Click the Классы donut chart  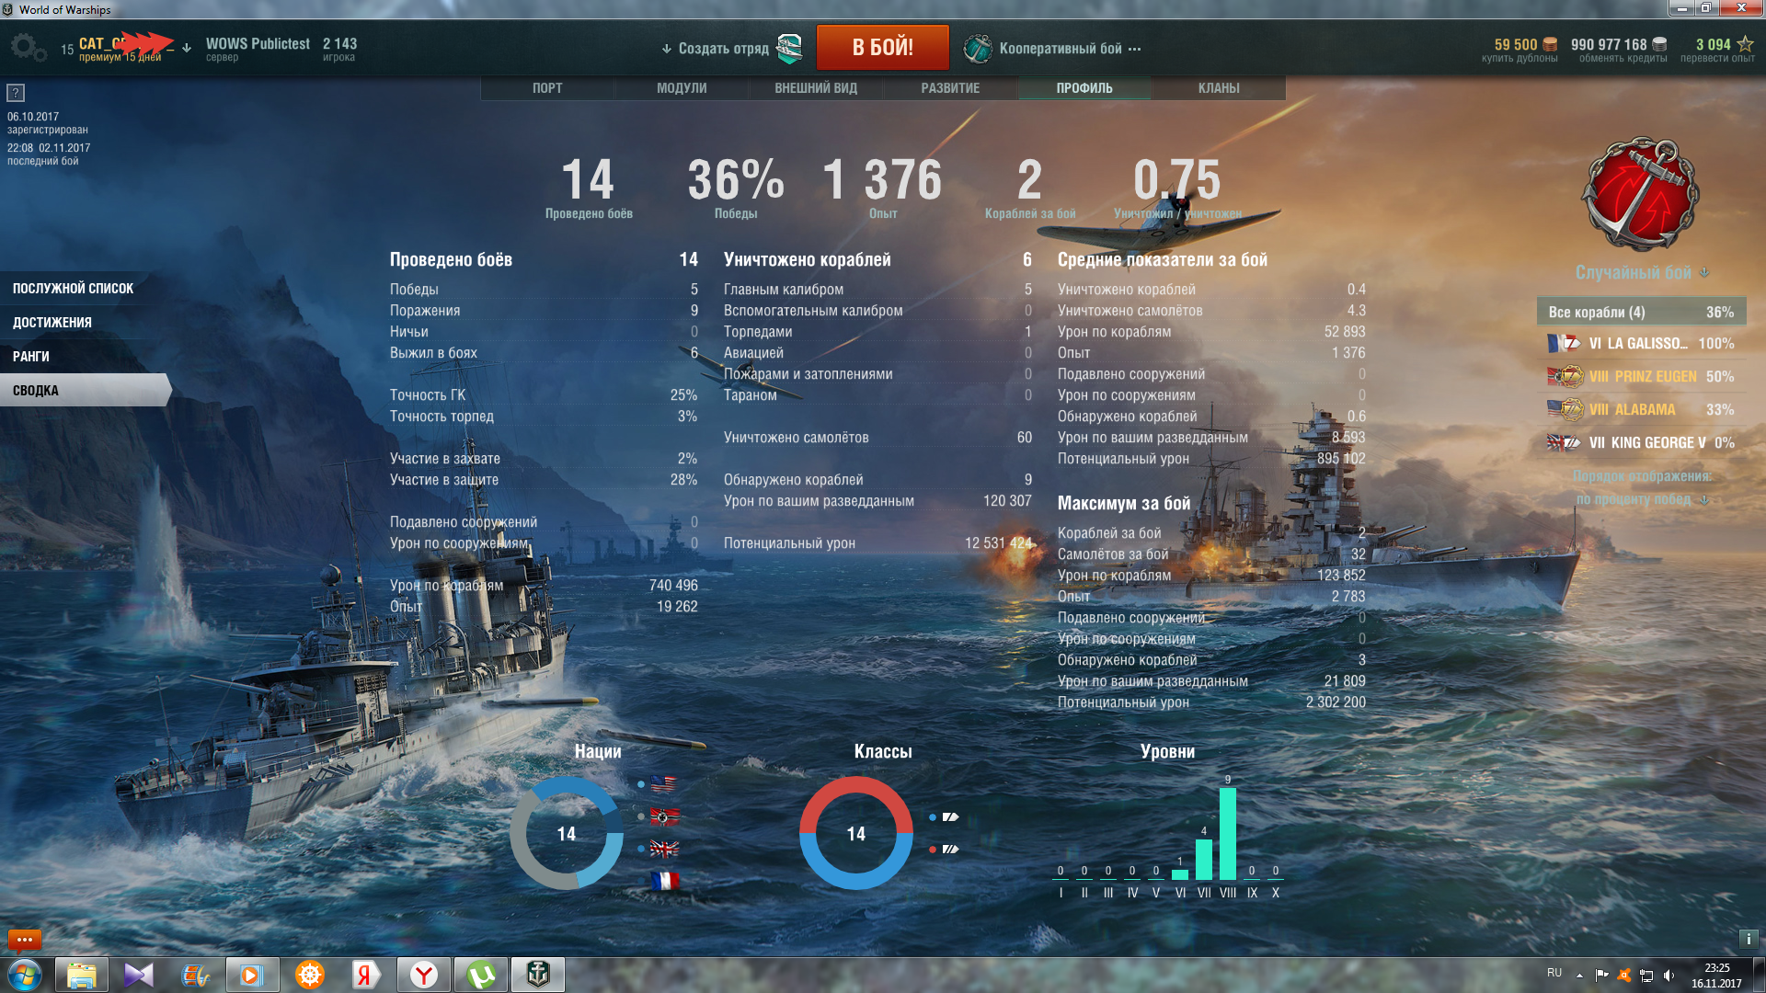856,833
